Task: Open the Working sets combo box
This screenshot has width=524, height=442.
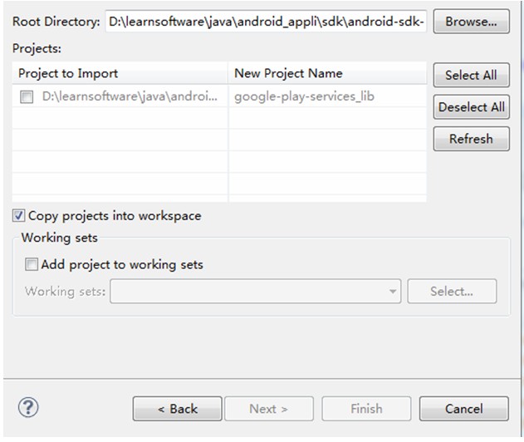Action: tap(256, 292)
